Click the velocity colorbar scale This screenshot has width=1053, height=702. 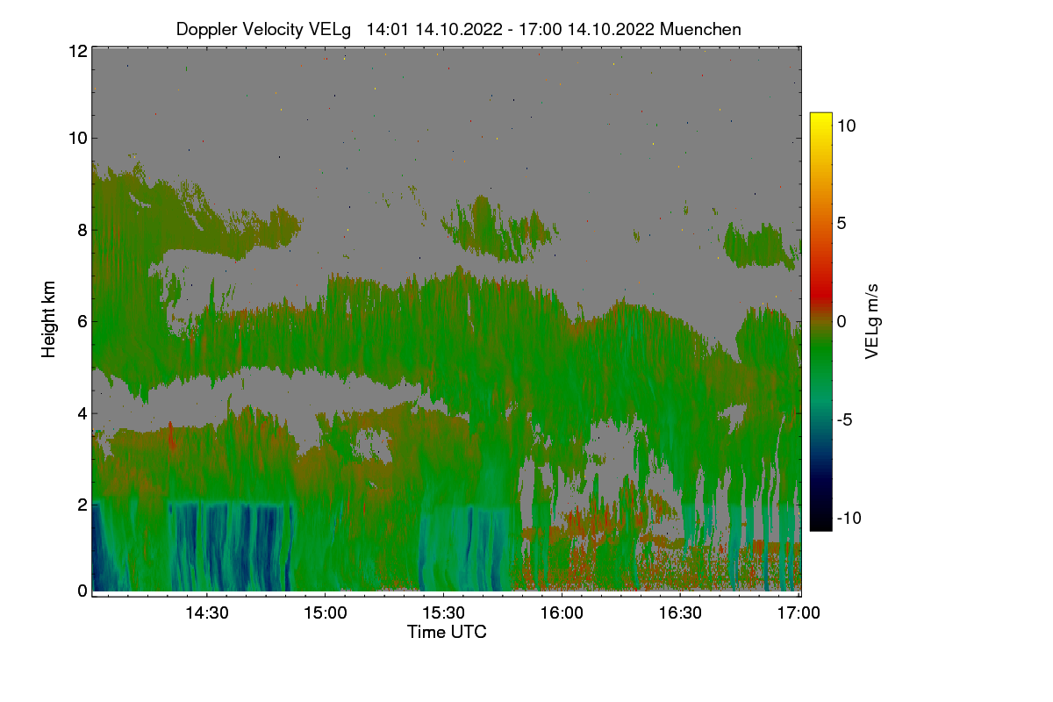820,321
